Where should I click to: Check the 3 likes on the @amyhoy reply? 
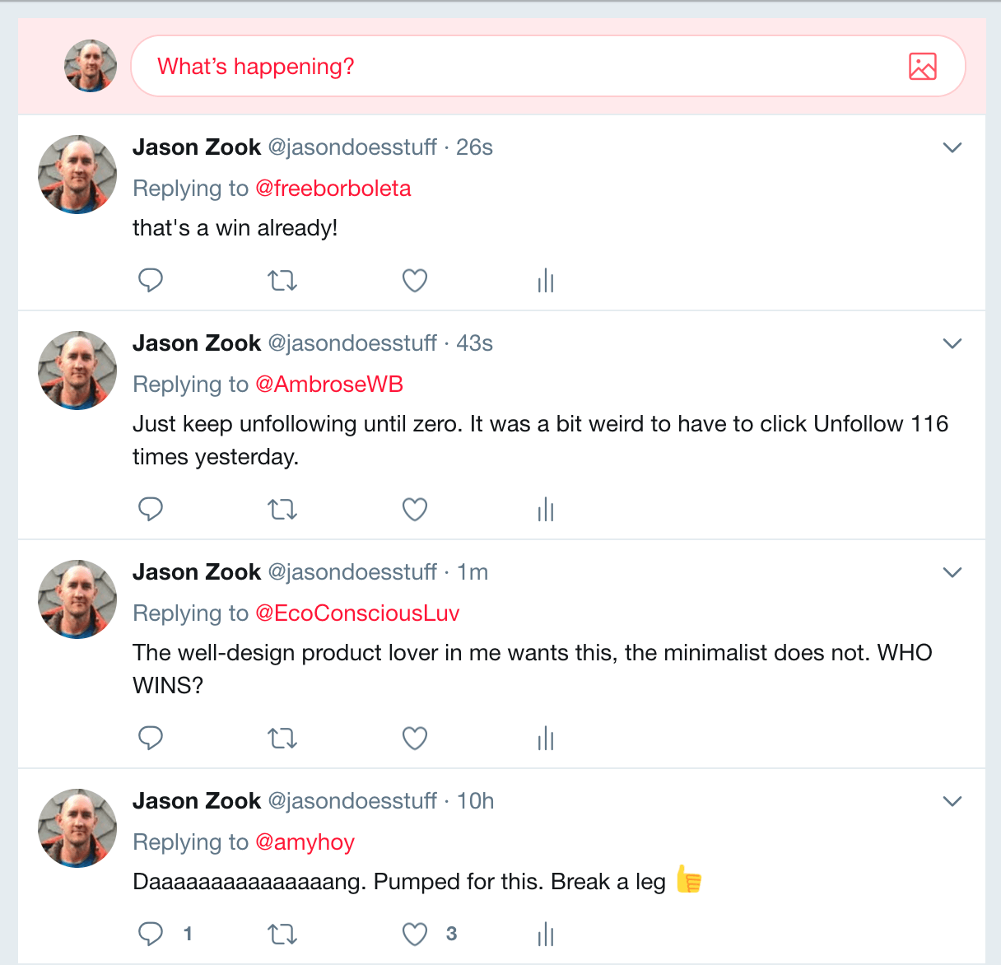click(x=450, y=934)
